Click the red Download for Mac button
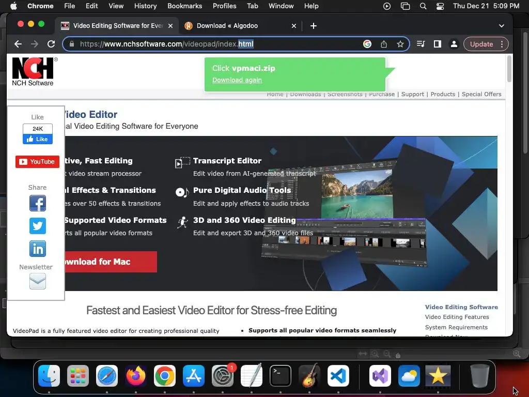This screenshot has width=529, height=397. (111, 262)
